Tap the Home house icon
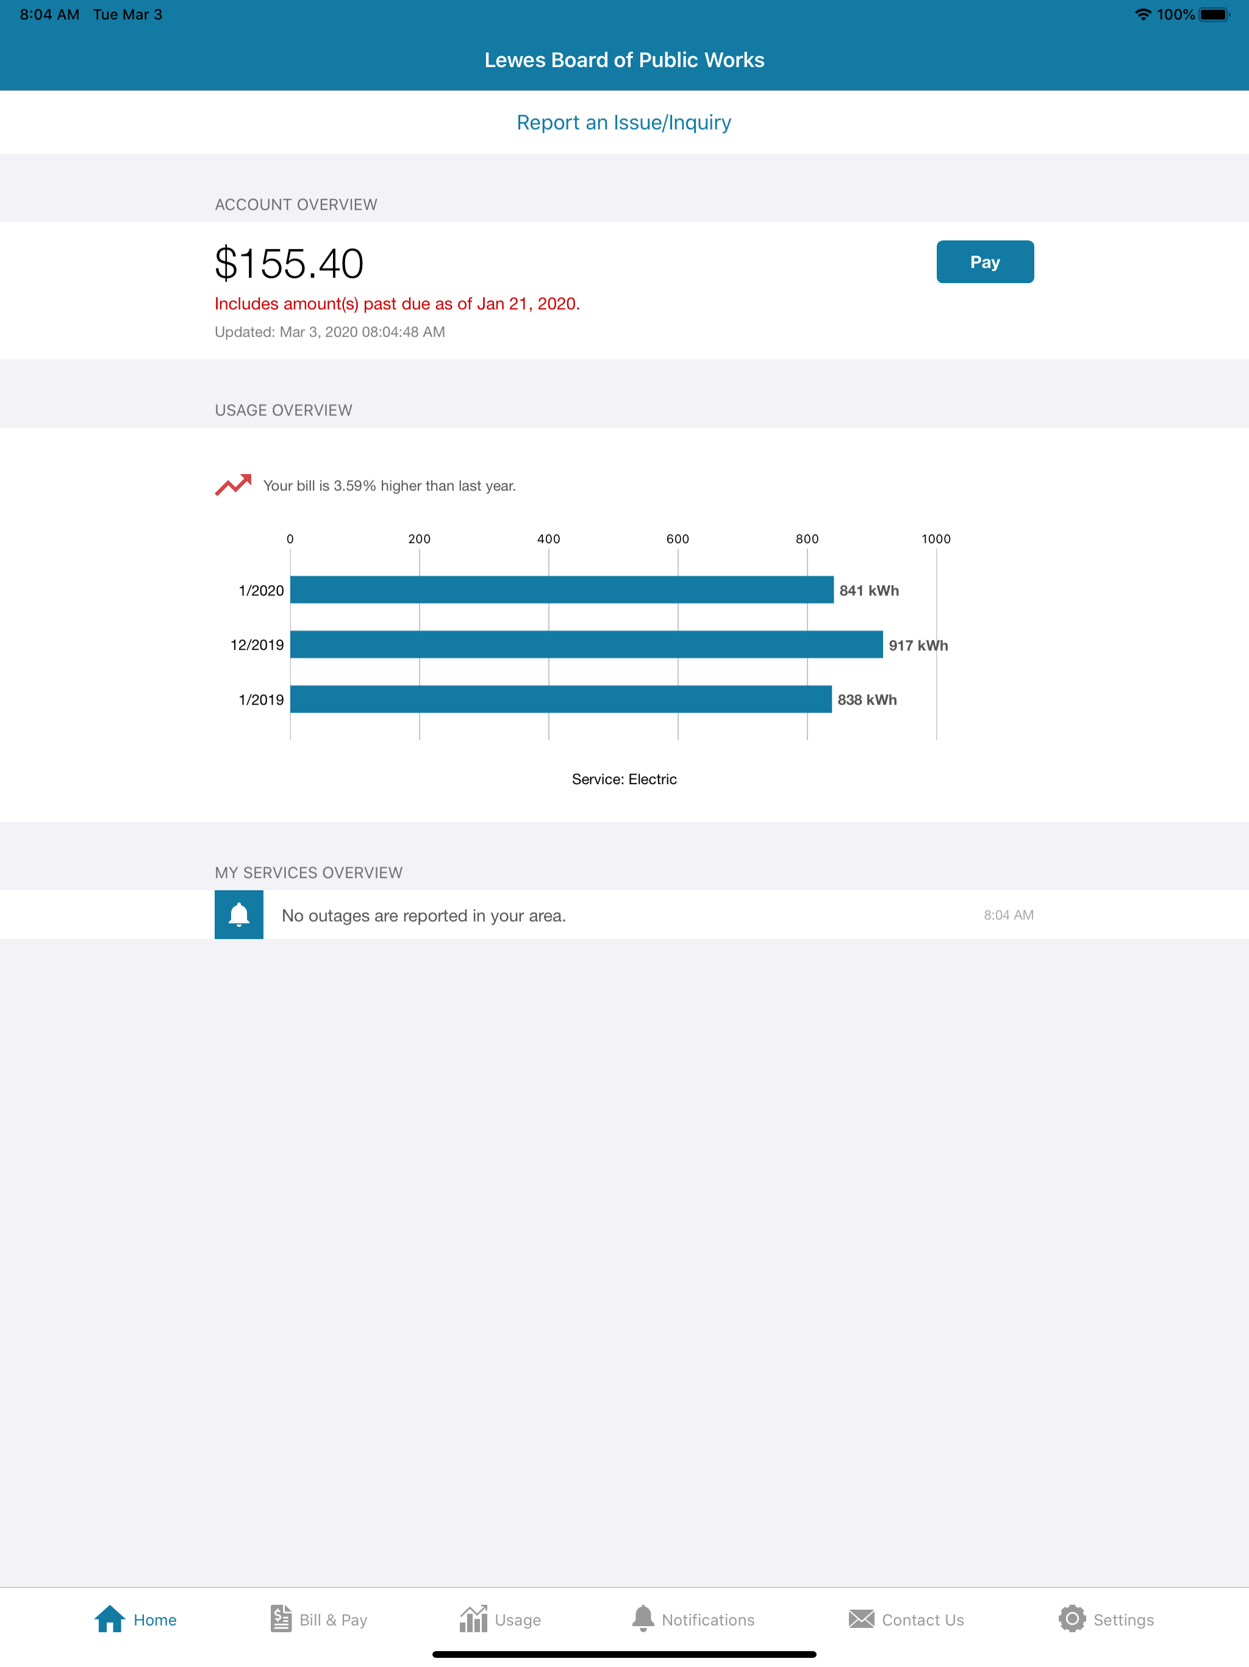 pyautogui.click(x=110, y=1619)
